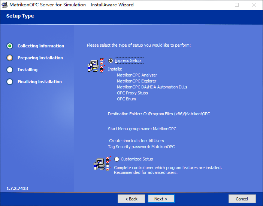Screen dimensions: 263x206
Task: Choose the Customized Setup radio option
Action: (117, 159)
